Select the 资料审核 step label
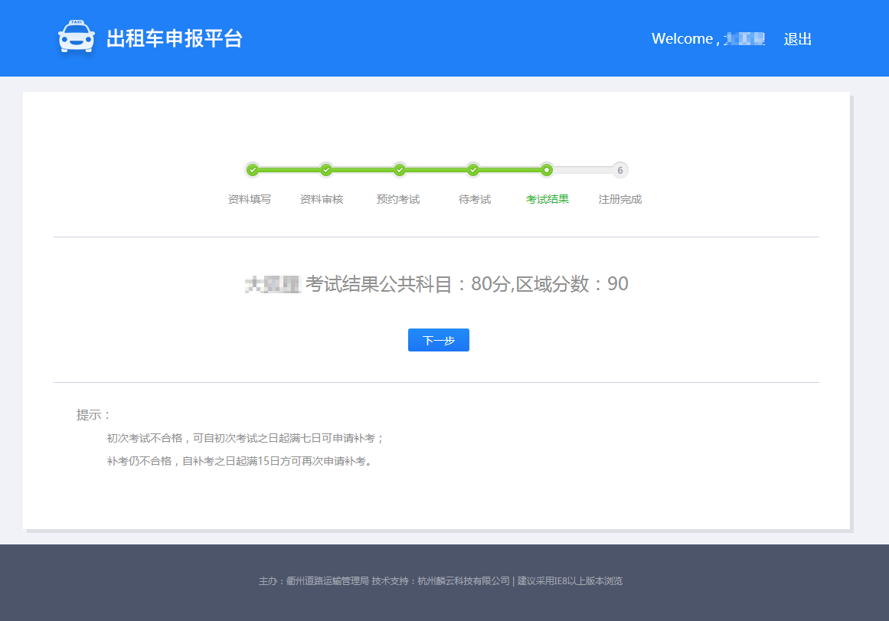Screen dimensions: 889x621 (x=322, y=199)
